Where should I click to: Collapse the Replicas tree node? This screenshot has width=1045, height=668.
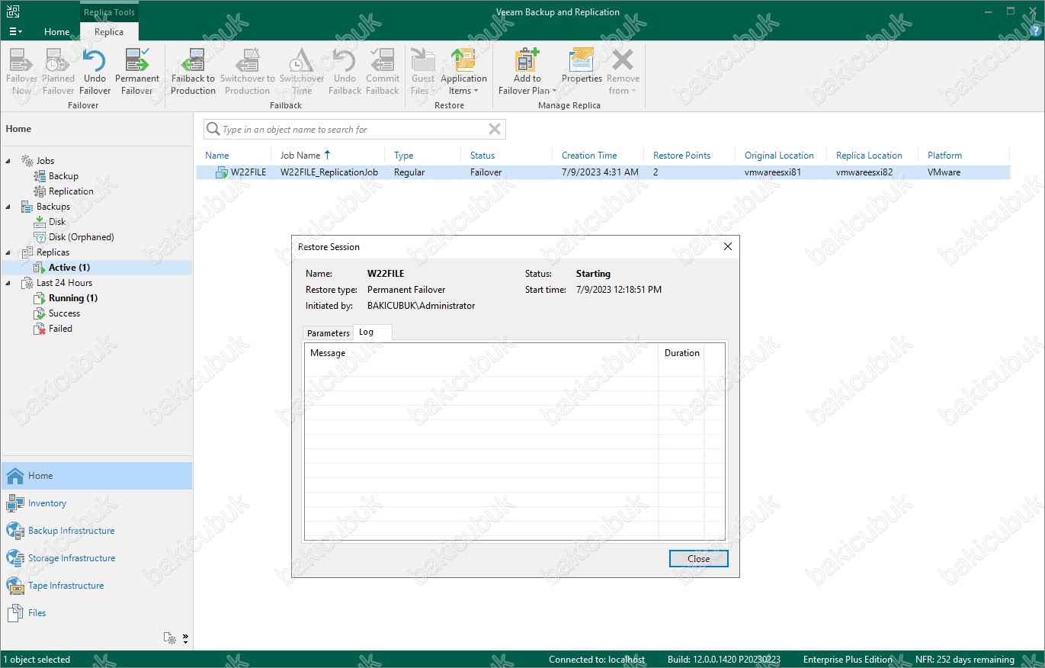8,252
